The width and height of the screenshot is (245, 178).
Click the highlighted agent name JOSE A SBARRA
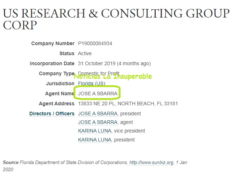point(98,93)
